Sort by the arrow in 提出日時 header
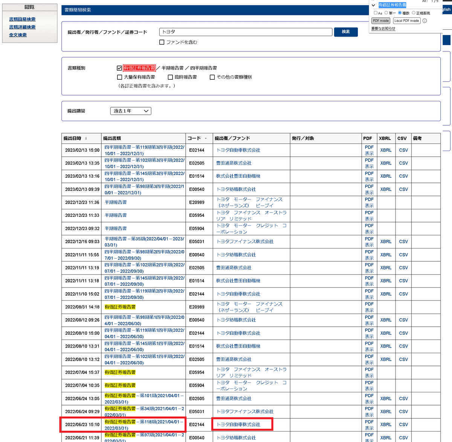 [x=86, y=139]
